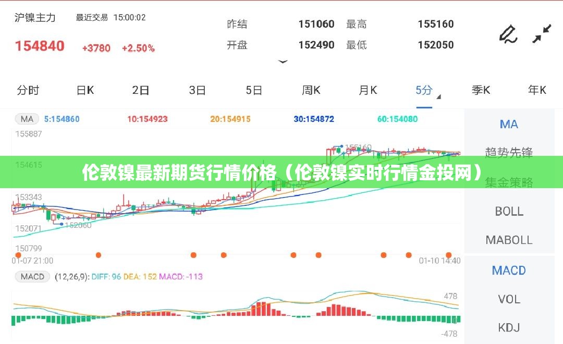Open the 月K chart tab
563x344 pixels.
pos(368,90)
